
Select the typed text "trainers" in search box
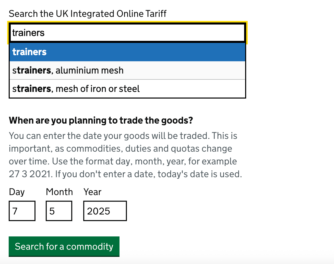(28, 33)
